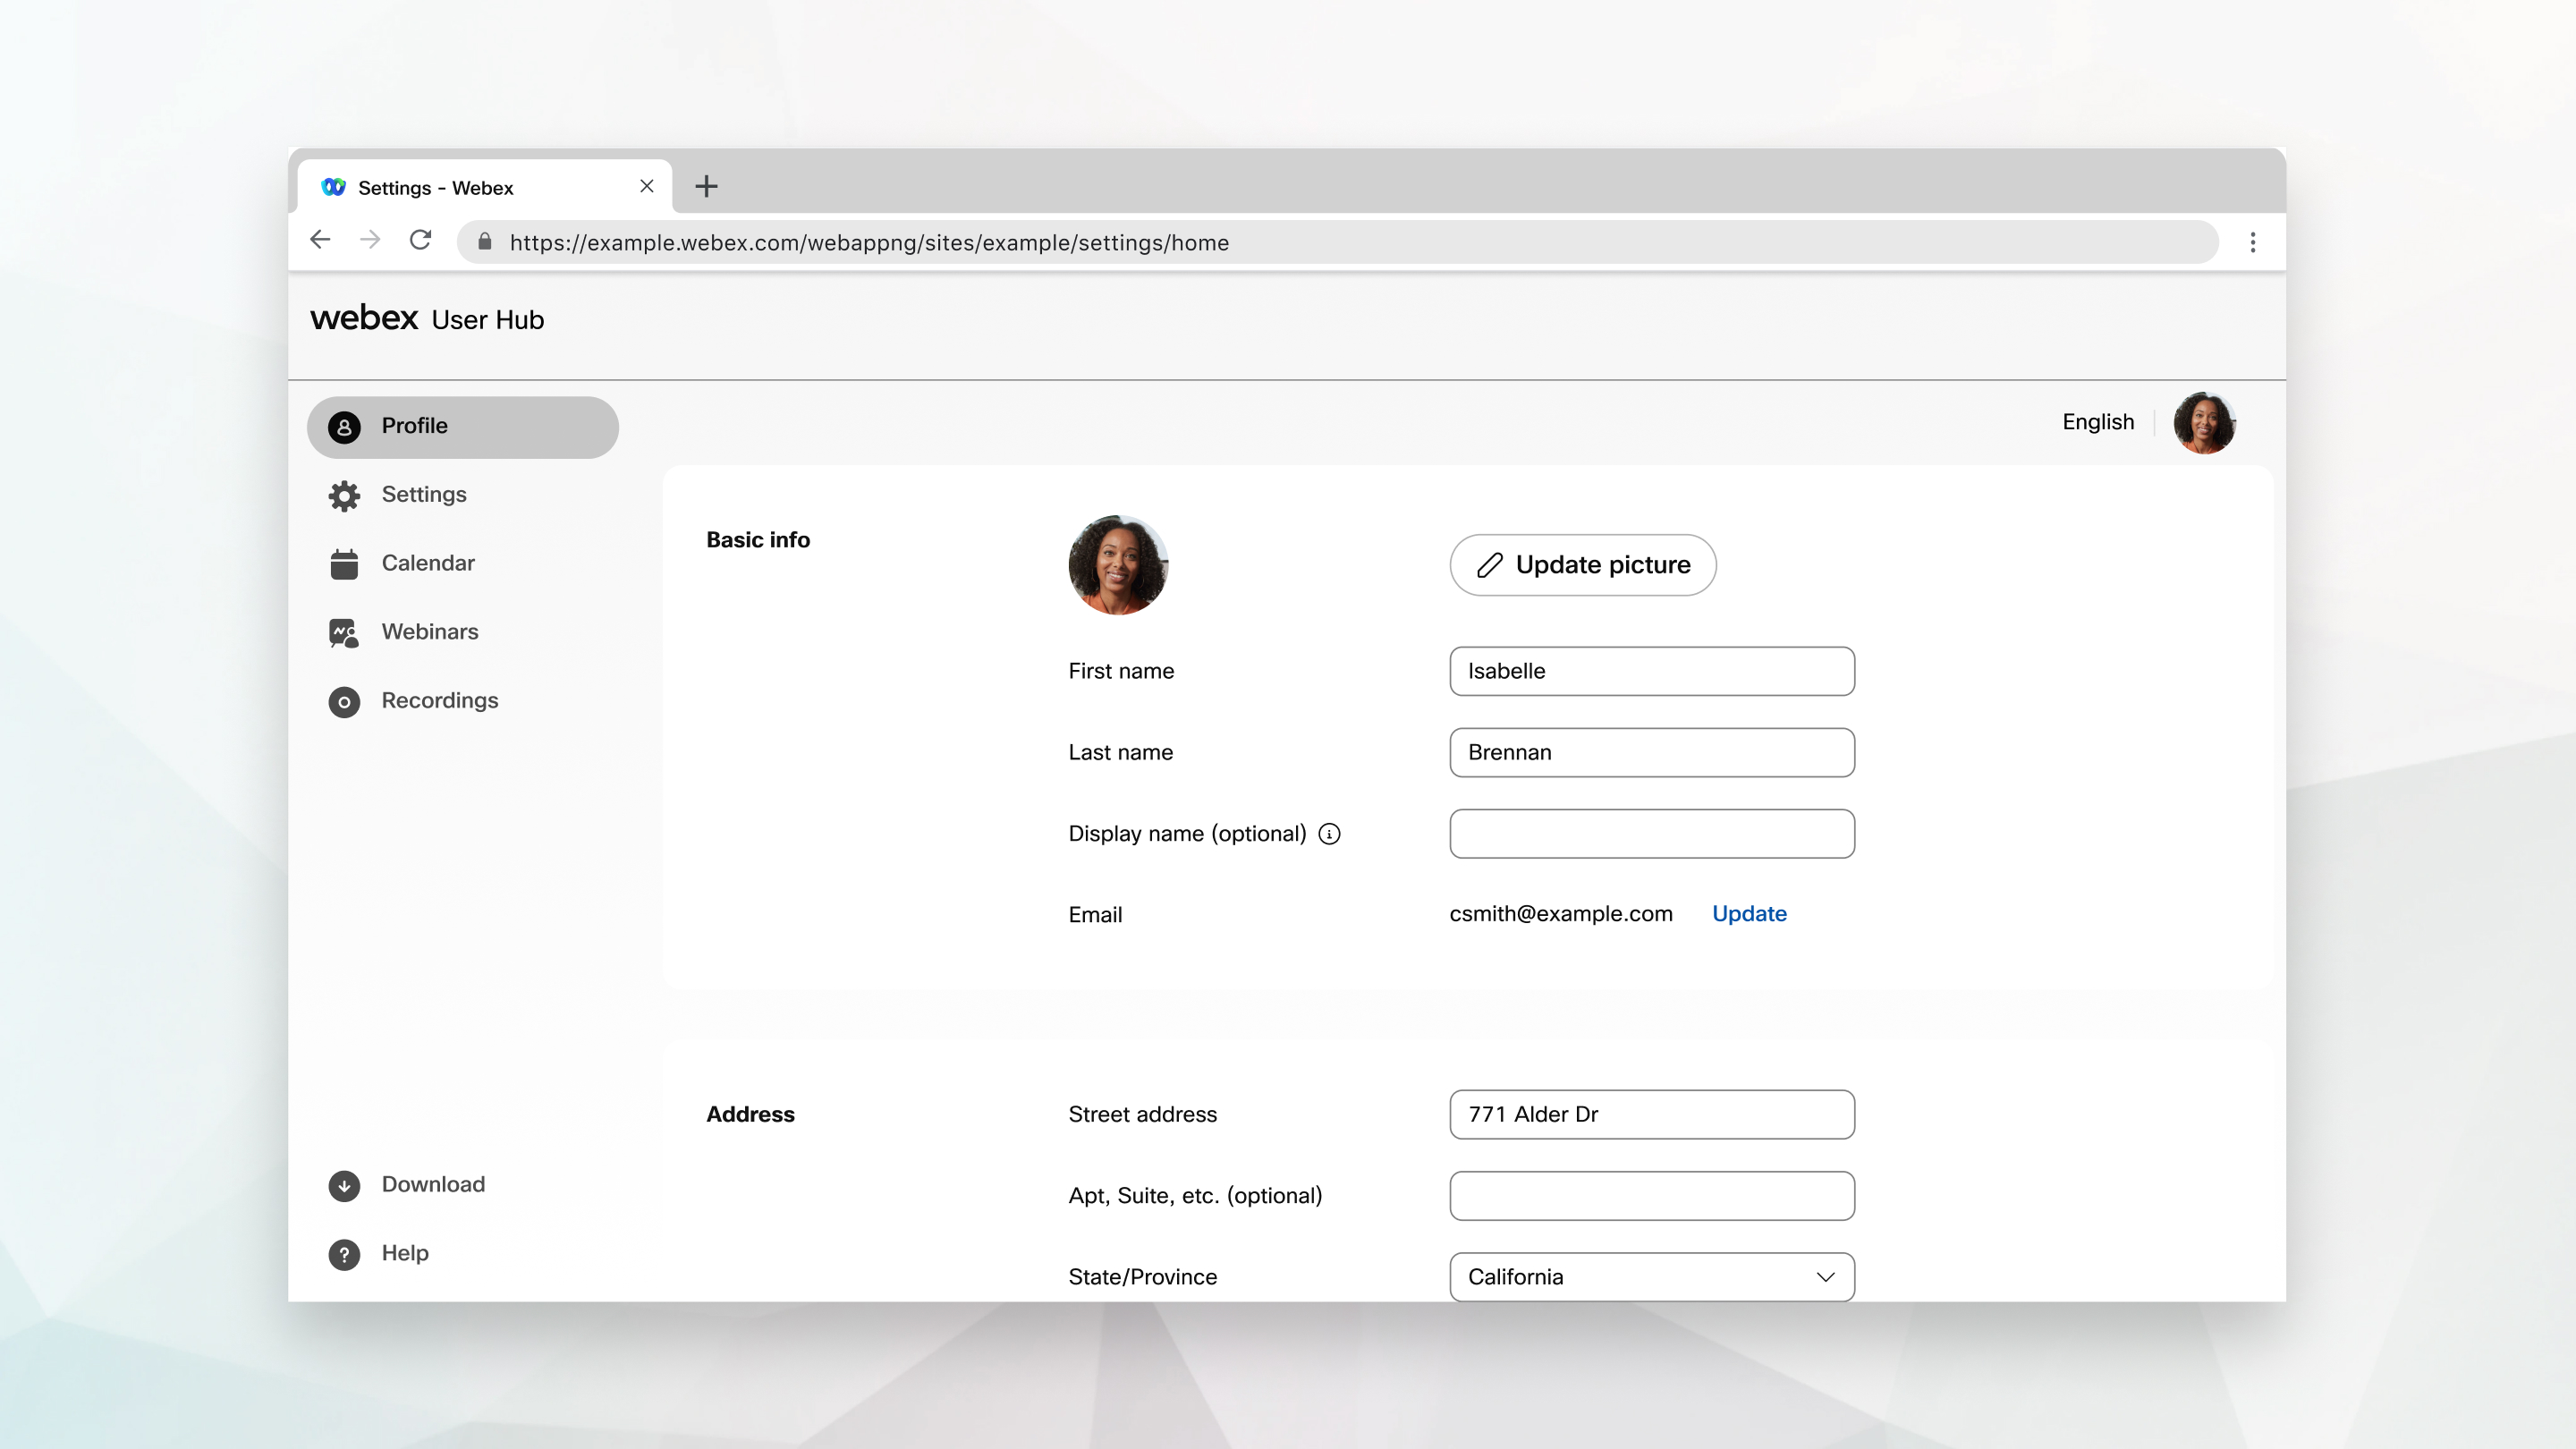Viewport: 2576px width, 1449px height.
Task: Select the First name input field
Action: coord(1652,671)
